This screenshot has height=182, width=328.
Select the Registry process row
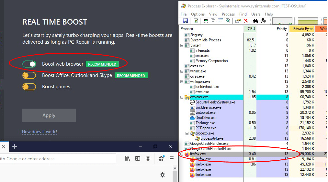(253, 35)
